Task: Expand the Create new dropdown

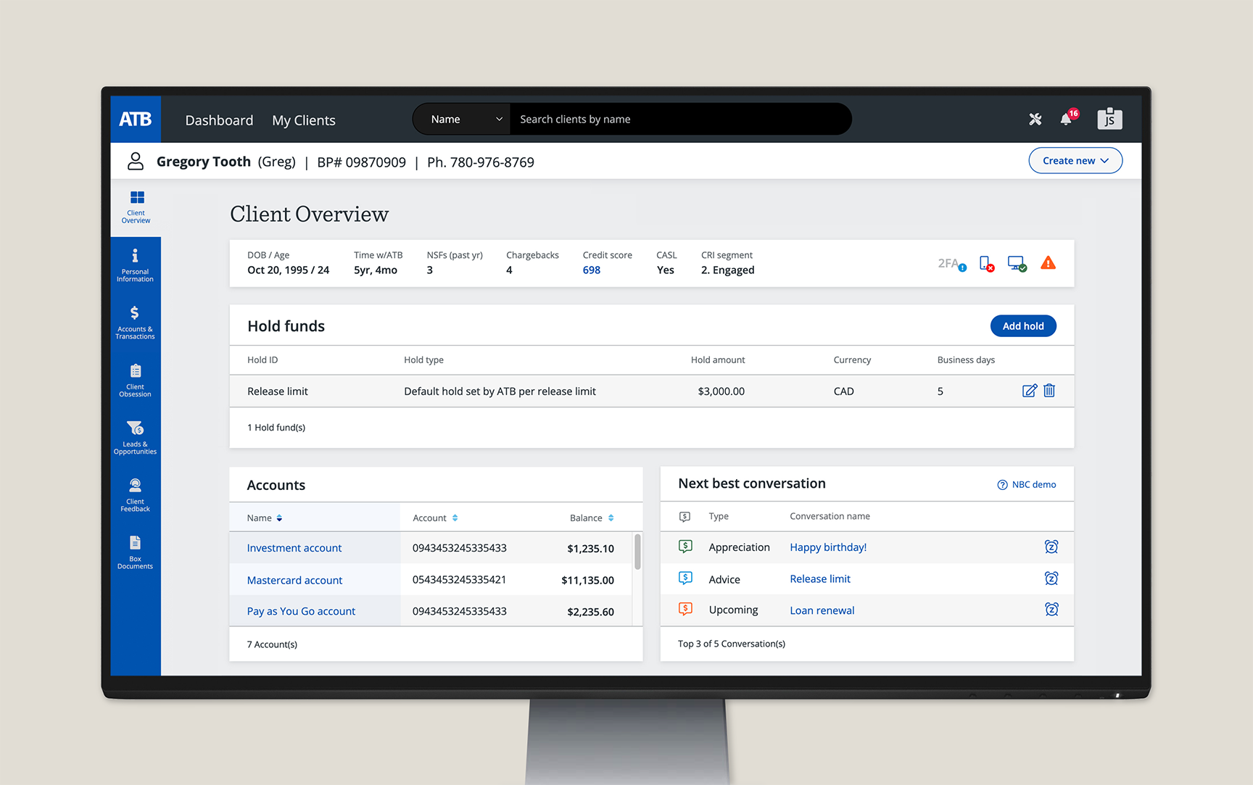Action: (1075, 160)
